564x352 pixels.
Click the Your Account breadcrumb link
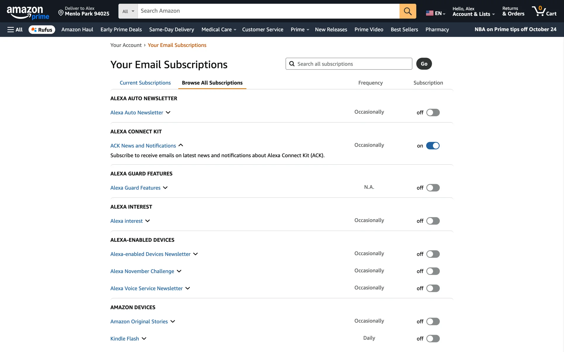tap(126, 45)
